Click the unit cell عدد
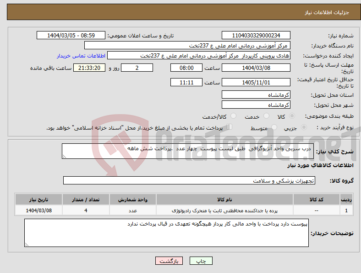The width and height of the screenshot is (361, 273). (x=133, y=210)
